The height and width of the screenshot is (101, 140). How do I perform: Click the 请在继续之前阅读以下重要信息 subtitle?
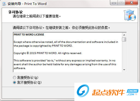[x=37, y=16]
